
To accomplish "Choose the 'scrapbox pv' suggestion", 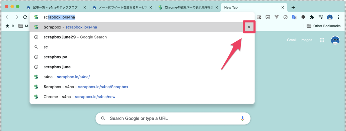I will pyautogui.click(x=142, y=57).
